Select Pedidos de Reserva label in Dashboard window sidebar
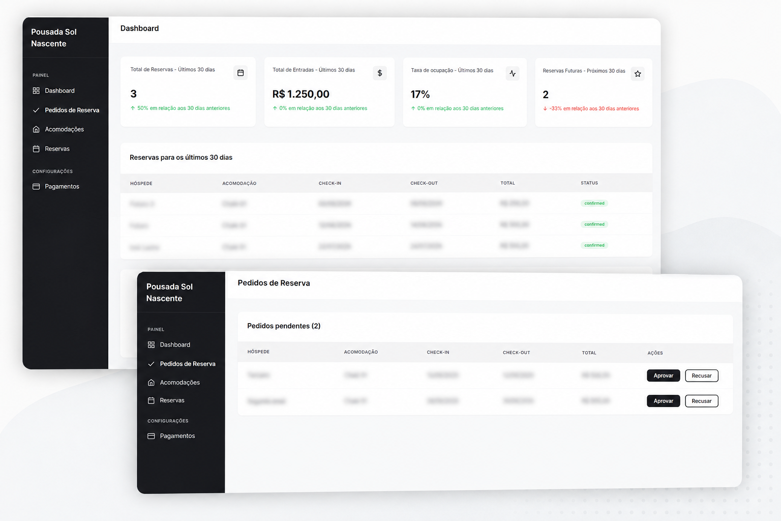781x521 pixels. click(x=72, y=110)
